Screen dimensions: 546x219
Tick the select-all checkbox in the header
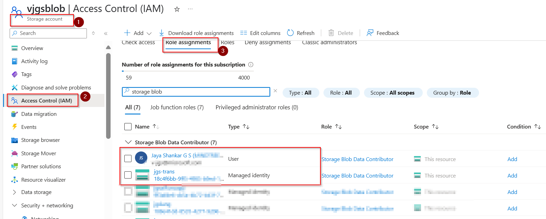tap(128, 127)
